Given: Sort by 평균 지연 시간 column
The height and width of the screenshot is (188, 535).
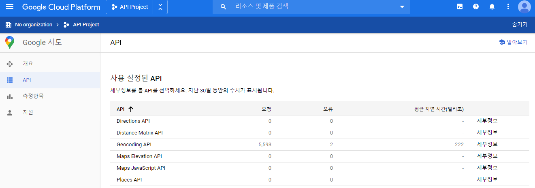Looking at the screenshot, I should tap(439, 109).
